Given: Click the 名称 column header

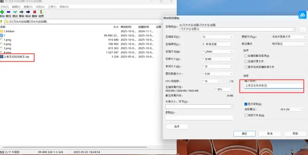Looking at the screenshot, I should coord(3,27).
